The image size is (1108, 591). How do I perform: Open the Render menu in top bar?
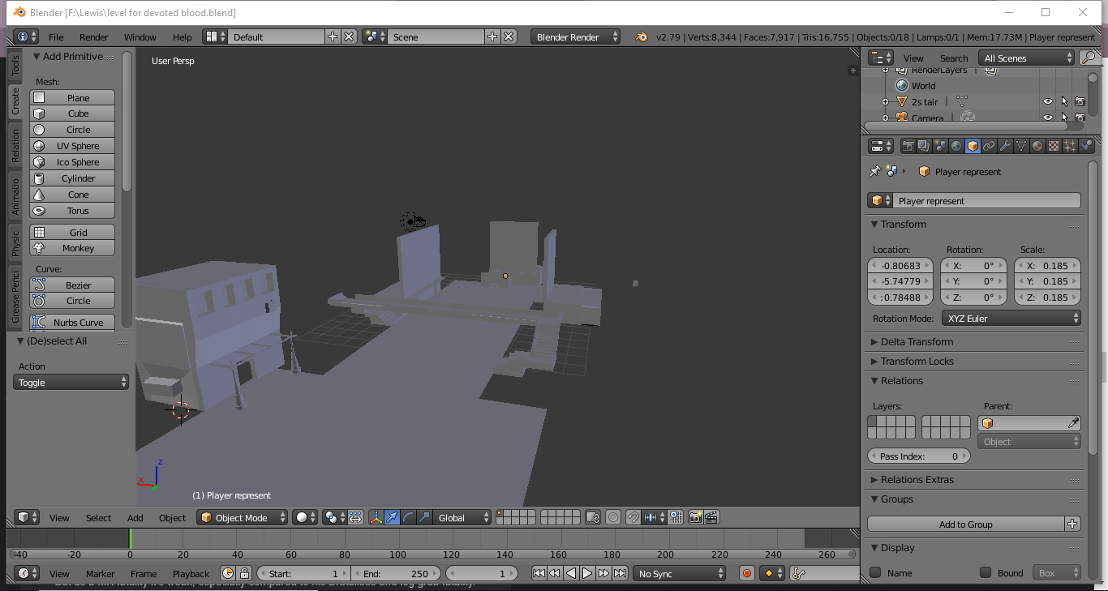pos(93,37)
